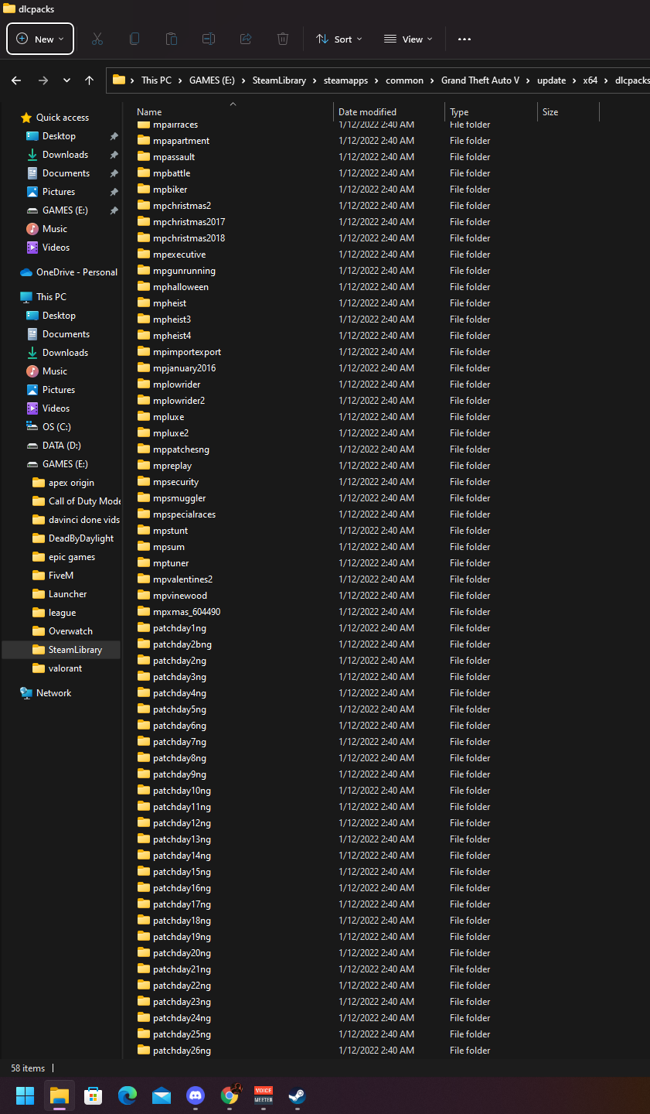
Task: Click This PC in the address bar
Action: (156, 80)
